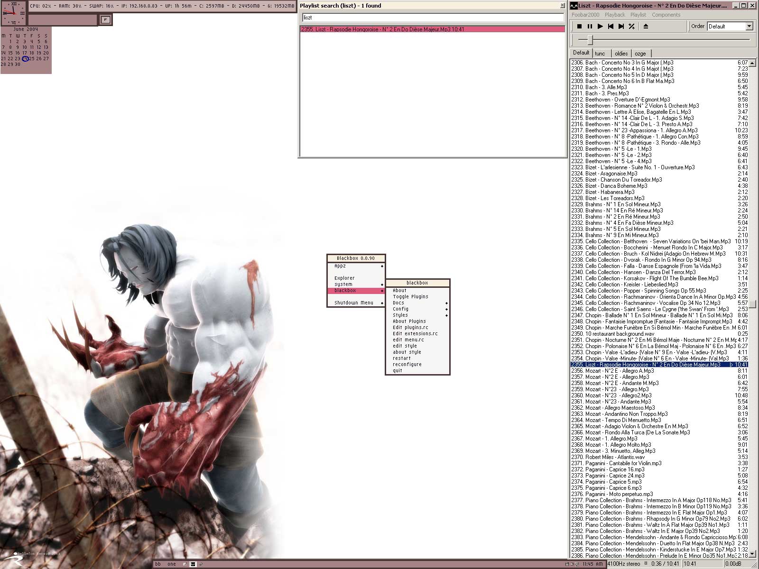Screen dimensions: 759x569
Task: Switch to the Default playlist tab
Action: tap(581, 53)
